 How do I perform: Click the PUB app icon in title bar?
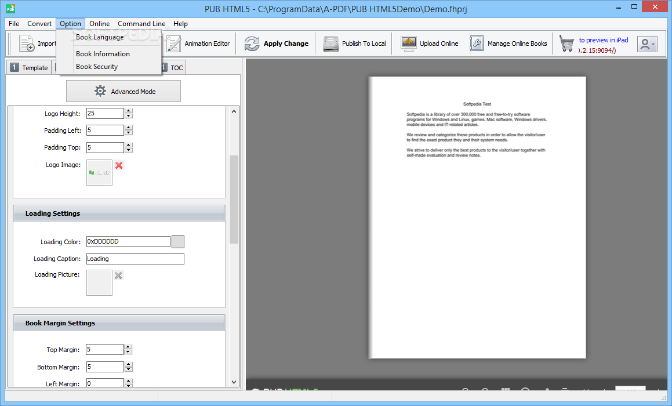pyautogui.click(x=10, y=8)
